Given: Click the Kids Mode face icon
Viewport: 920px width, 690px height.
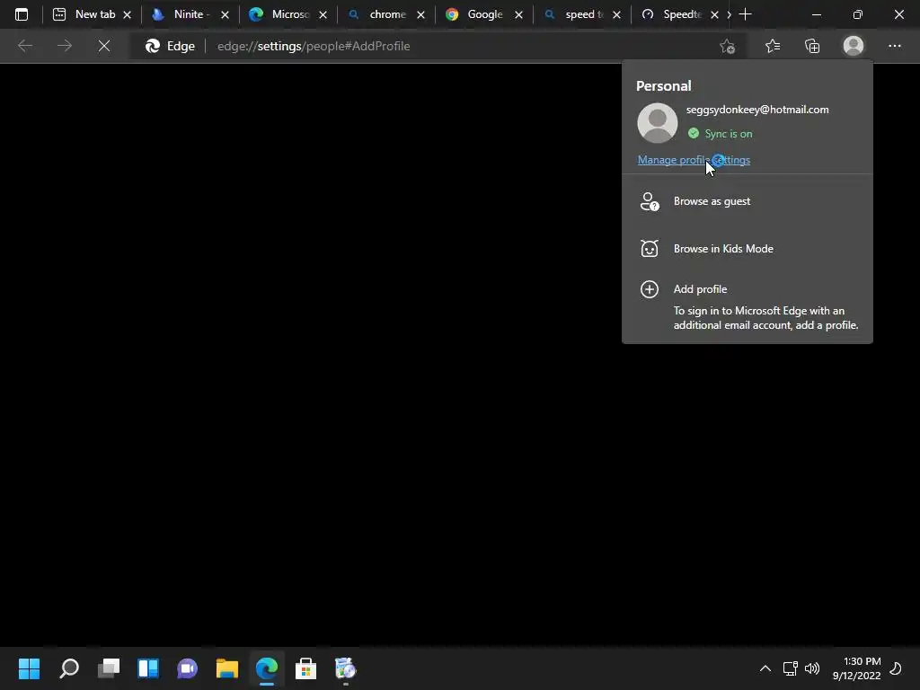Looking at the screenshot, I should (650, 249).
